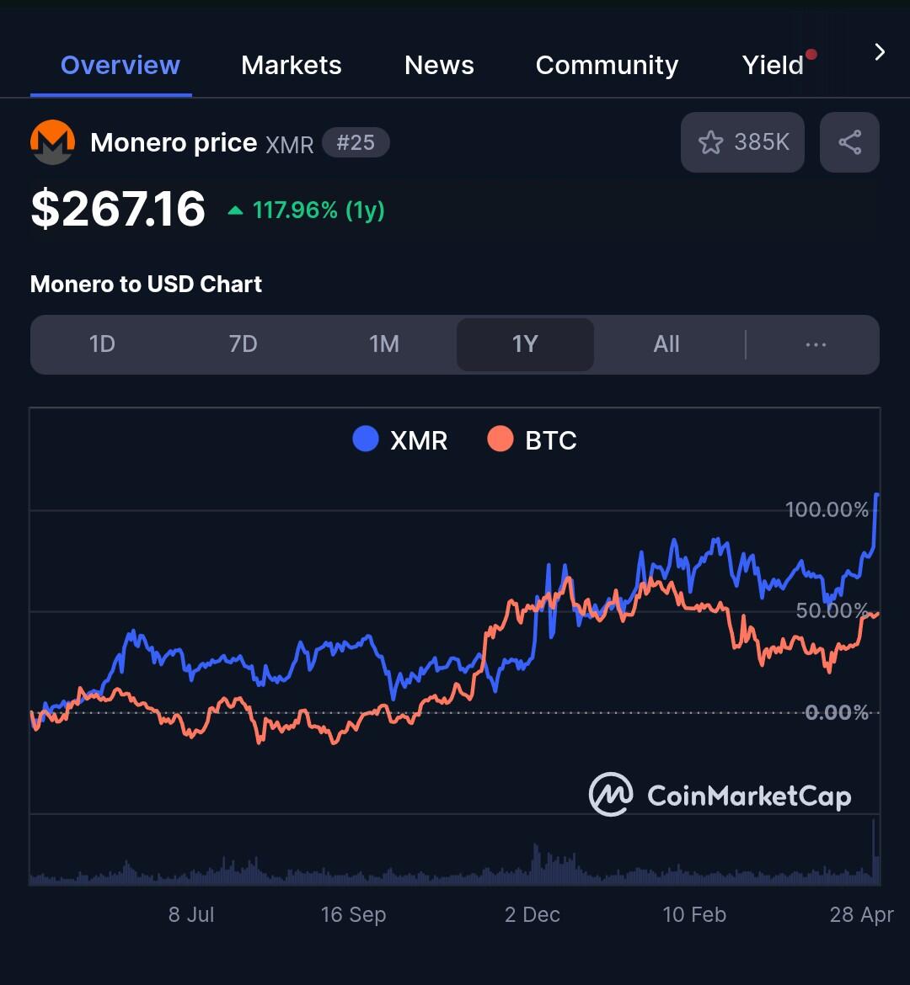Select the 1D chart range
Viewport: 910px width, 985px height.
point(102,344)
